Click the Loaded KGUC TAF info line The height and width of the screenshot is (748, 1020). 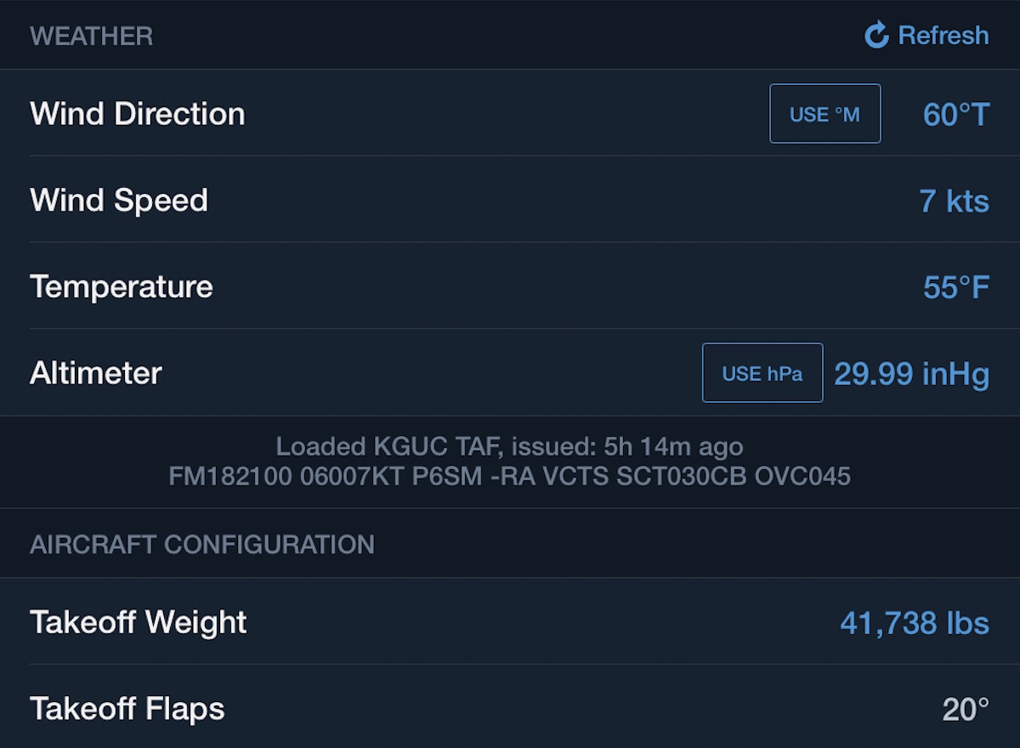509,446
